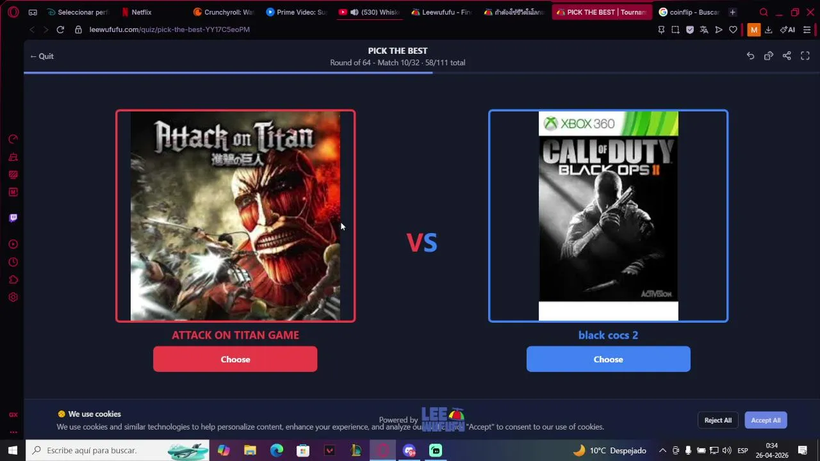Viewport: 820px width, 461px height.
Task: Open GX Corner at sidebar bottom
Action: [x=13, y=415]
